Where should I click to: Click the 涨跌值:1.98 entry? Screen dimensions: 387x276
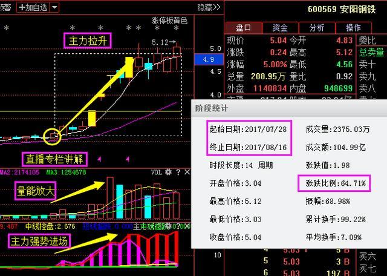pos(328,165)
